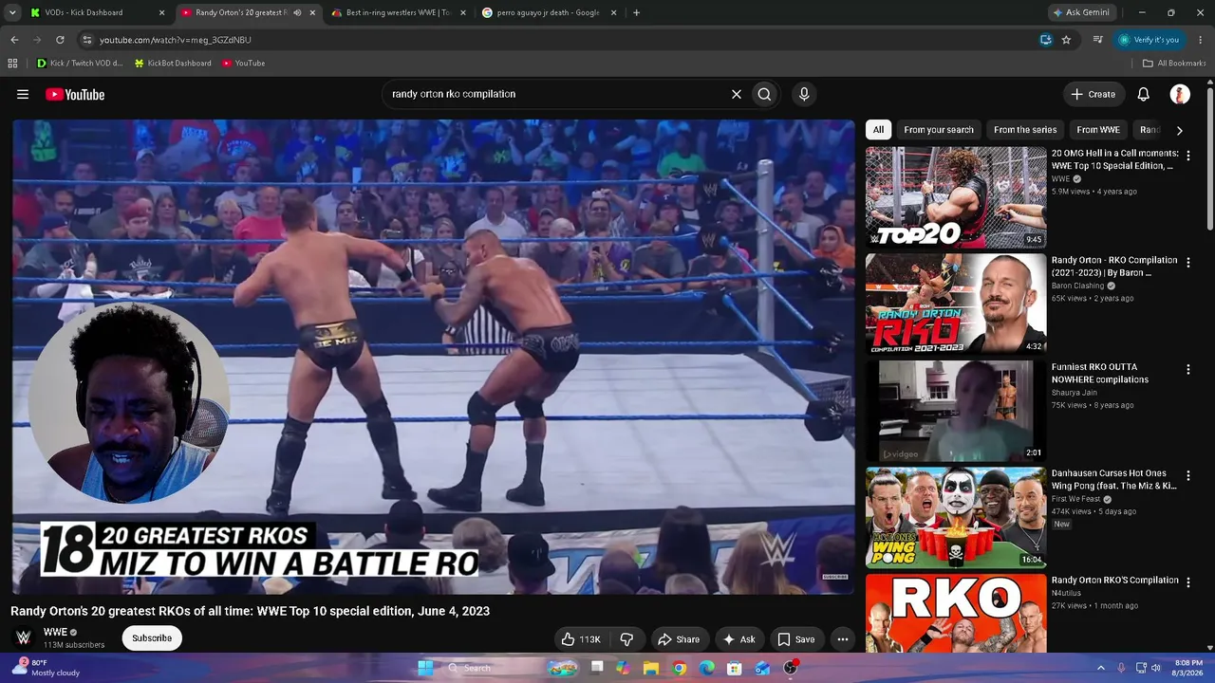Dislike the video with thumbs down
Image resolution: width=1215 pixels, height=683 pixels.
(x=626, y=639)
